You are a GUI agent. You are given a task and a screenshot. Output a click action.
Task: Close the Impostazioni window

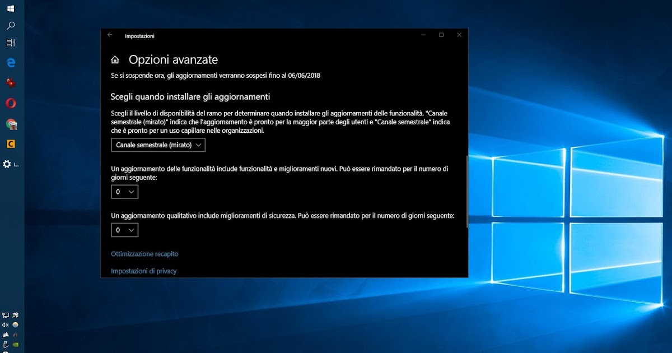(x=459, y=35)
